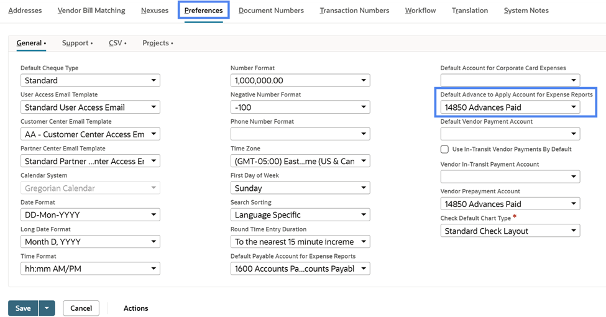Image resolution: width=606 pixels, height=317 pixels.
Task: Click the Cancel button
Action: (81, 308)
